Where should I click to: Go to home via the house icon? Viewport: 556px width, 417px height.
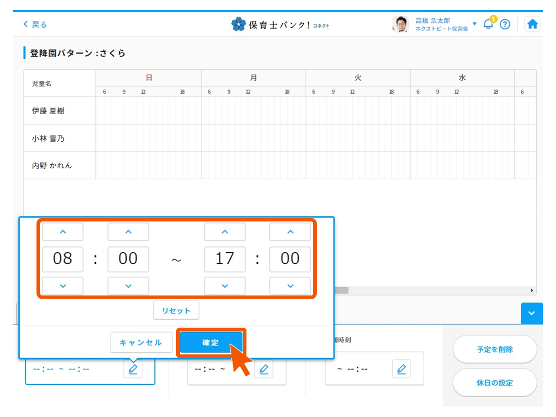coord(533,23)
